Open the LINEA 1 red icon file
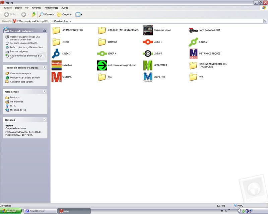 [x=147, y=42]
